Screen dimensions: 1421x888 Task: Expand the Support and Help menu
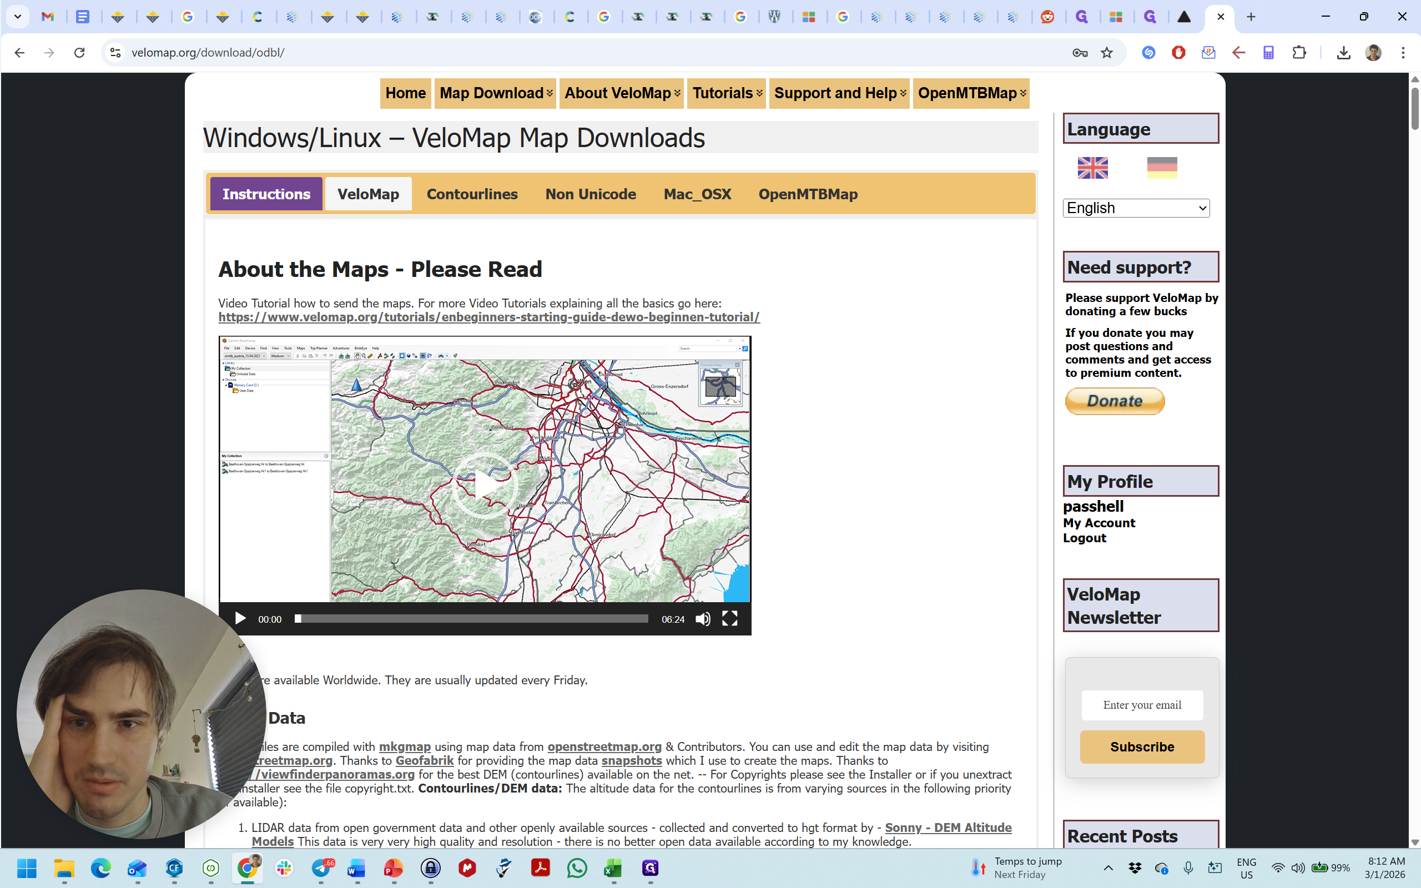coord(839,93)
